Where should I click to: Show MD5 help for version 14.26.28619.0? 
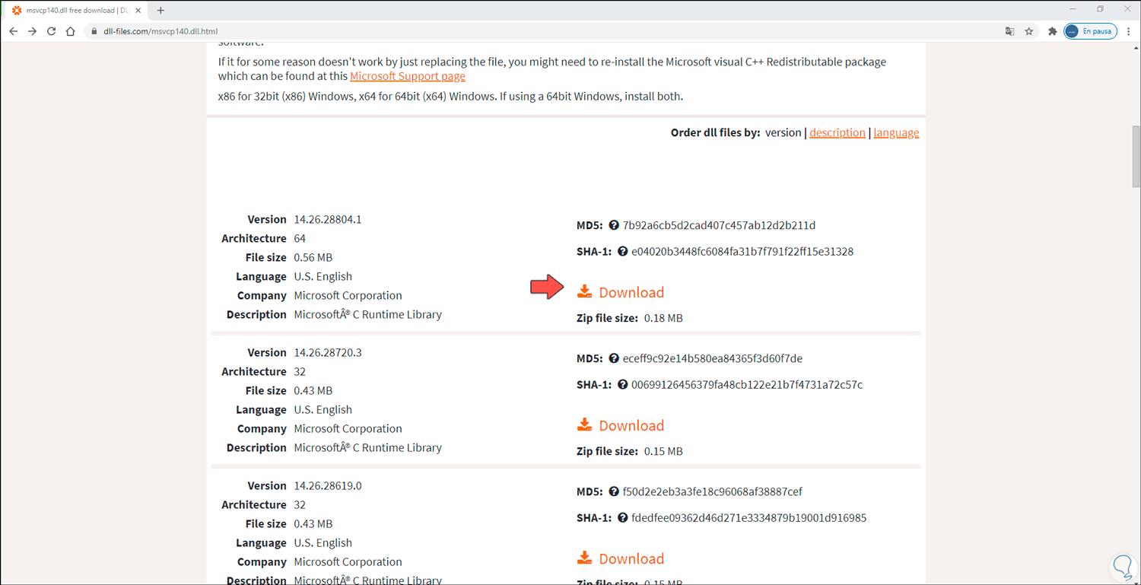(x=613, y=491)
